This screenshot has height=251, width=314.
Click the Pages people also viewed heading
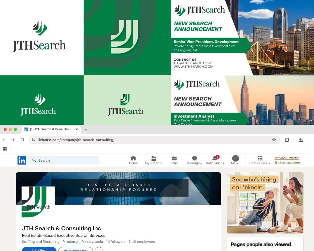pyautogui.click(x=261, y=244)
